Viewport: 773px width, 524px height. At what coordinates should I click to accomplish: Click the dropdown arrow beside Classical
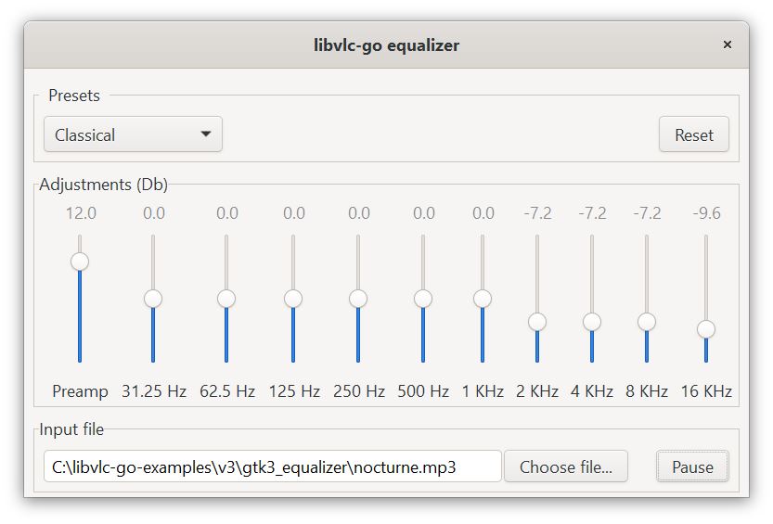[206, 134]
